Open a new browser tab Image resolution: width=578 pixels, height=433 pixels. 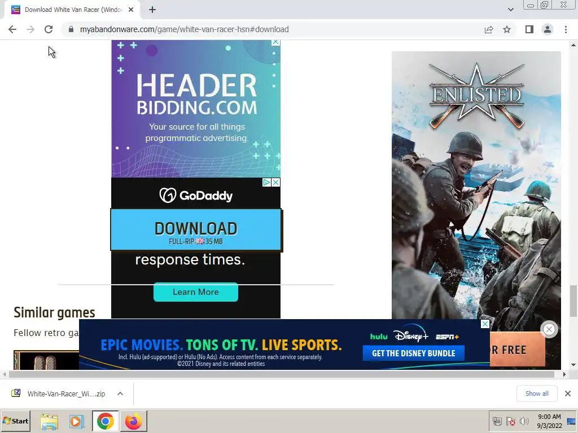[152, 10]
